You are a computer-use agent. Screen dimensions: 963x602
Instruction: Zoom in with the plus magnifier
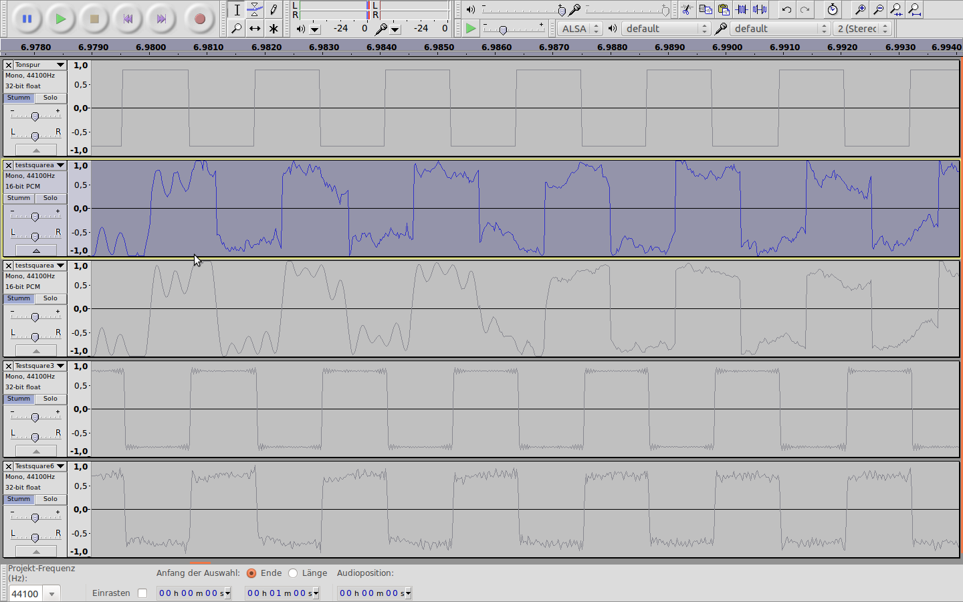point(860,9)
